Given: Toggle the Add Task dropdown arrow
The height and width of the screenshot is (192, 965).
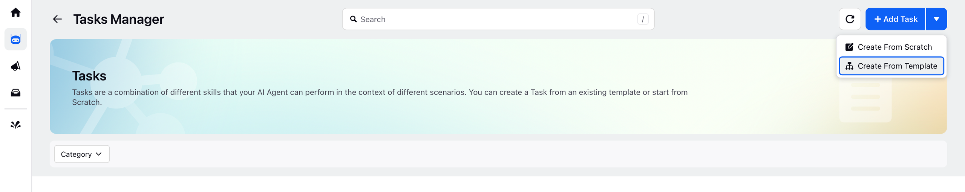Looking at the screenshot, I should [936, 19].
